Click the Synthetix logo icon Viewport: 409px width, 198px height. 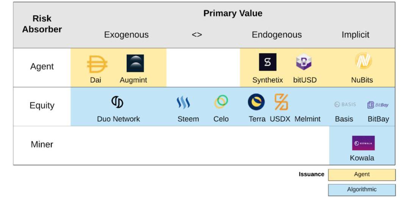[x=268, y=62]
